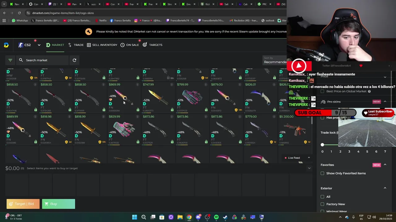Select the $747.99 gold bayonet item
The image size is (396, 222).
click(158, 97)
